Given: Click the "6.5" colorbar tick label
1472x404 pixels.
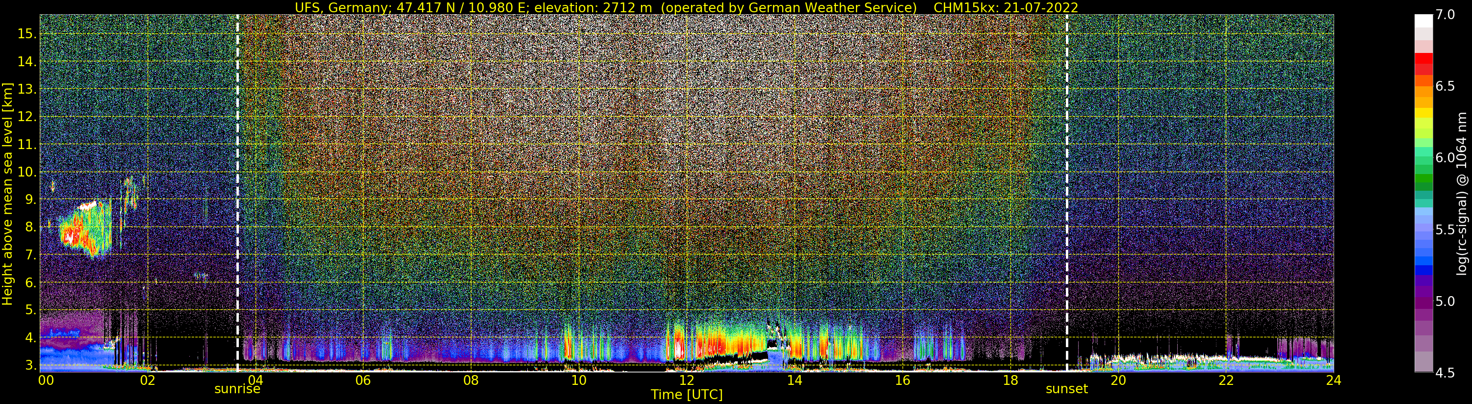Looking at the screenshot, I should click(1445, 87).
